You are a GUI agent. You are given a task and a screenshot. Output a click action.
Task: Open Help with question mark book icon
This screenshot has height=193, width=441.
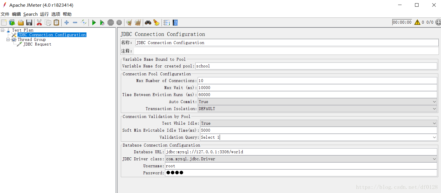[x=175, y=22]
